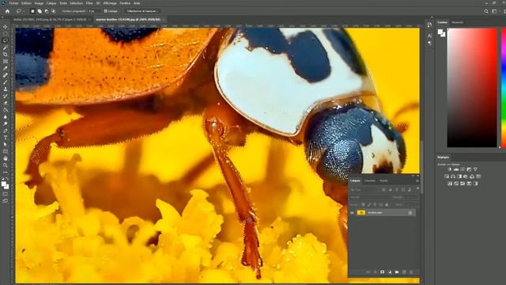Select the Rectangle shape tool
The height and width of the screenshot is (285, 506).
(x=6, y=151)
